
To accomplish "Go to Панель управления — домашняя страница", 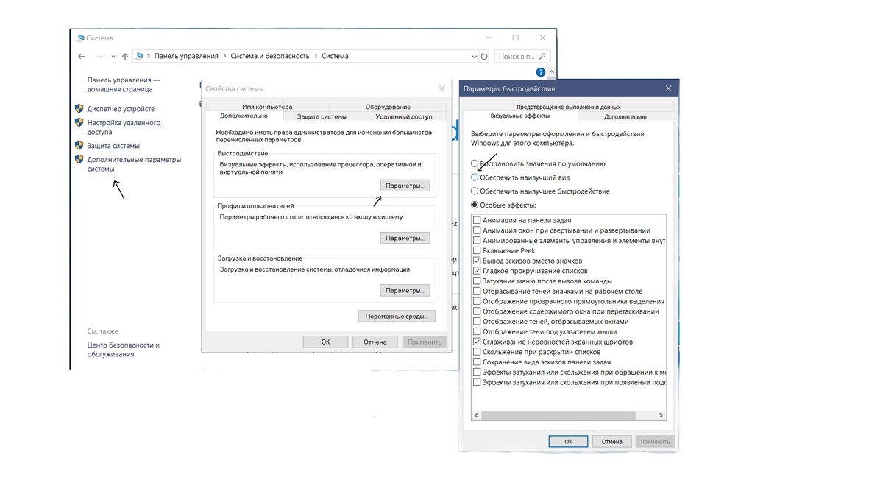I will [x=124, y=85].
